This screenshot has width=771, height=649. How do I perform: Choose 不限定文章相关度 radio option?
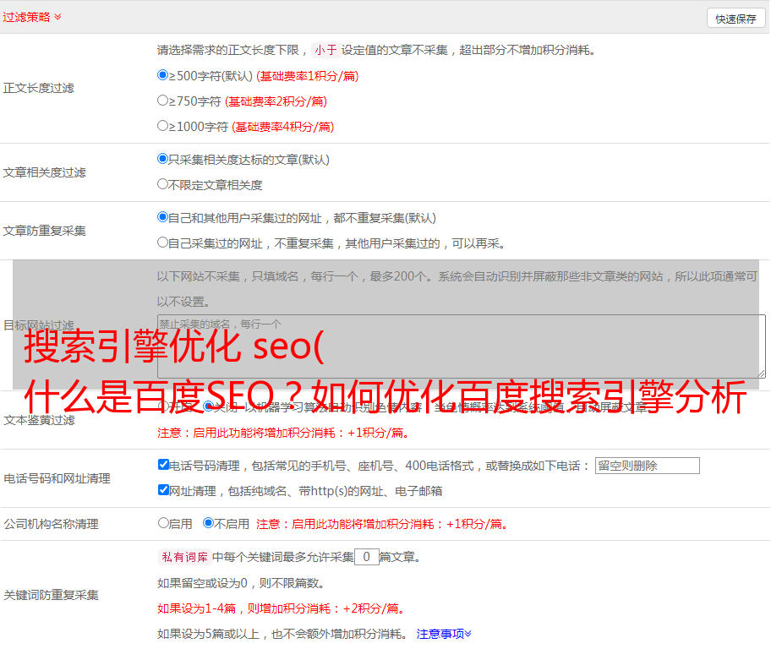tap(162, 184)
